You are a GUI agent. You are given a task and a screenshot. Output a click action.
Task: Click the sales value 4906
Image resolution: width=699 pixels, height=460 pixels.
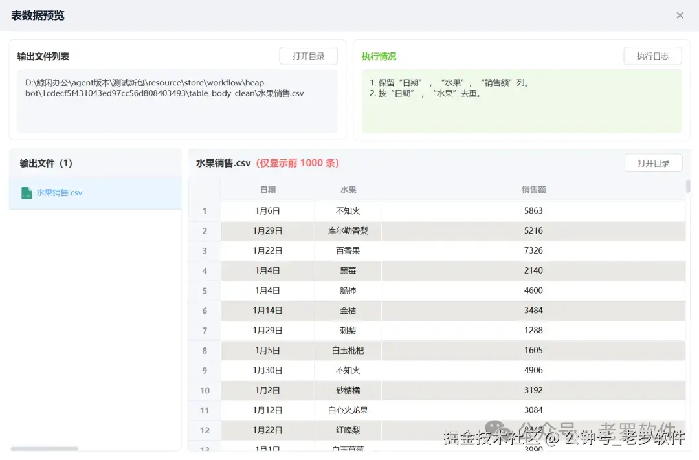pos(533,371)
